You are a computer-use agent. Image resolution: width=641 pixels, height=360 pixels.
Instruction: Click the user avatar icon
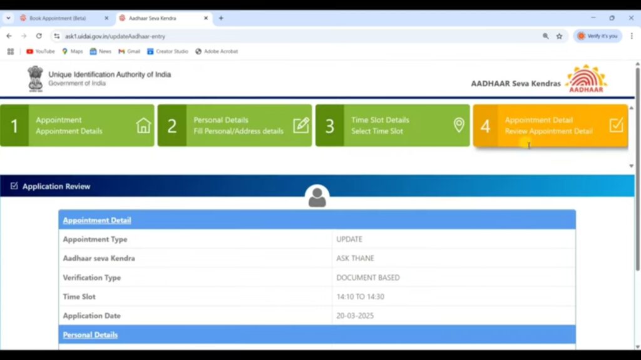317,197
